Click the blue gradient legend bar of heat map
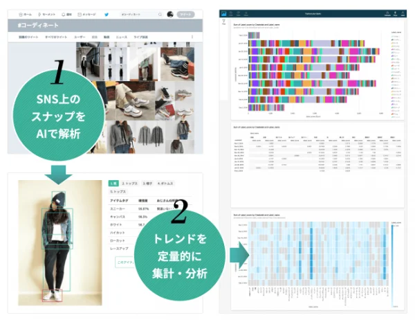415x320 pixels. (x=392, y=267)
